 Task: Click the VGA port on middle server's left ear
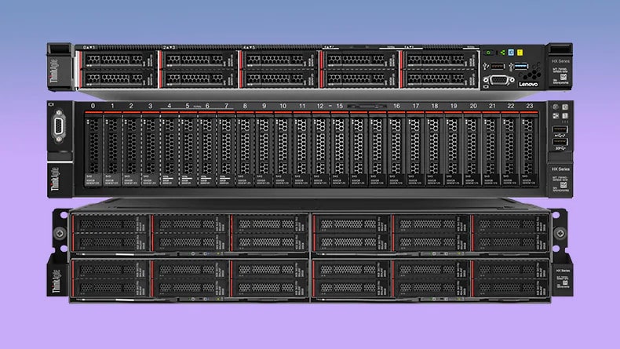point(60,128)
